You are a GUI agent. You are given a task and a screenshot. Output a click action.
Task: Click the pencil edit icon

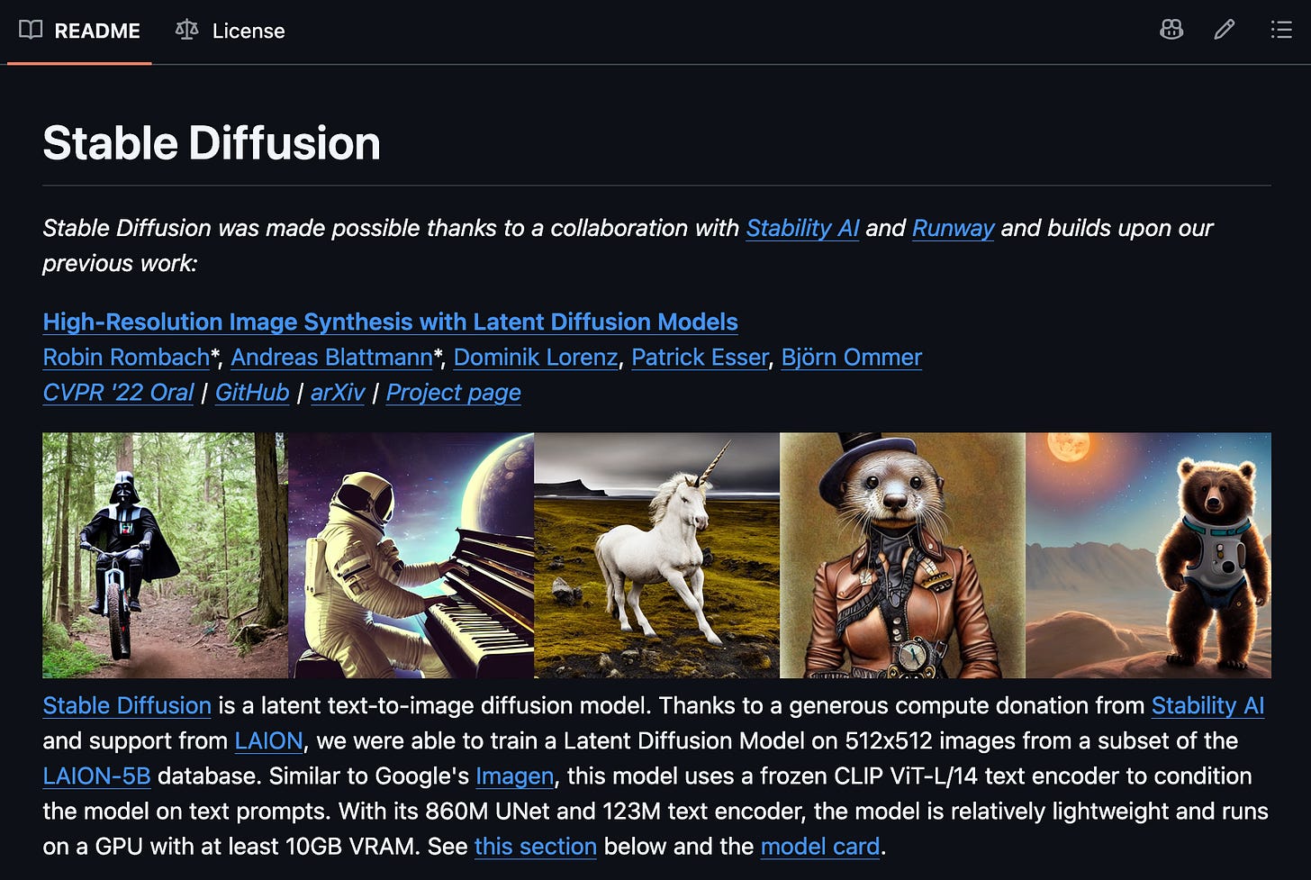1224,30
